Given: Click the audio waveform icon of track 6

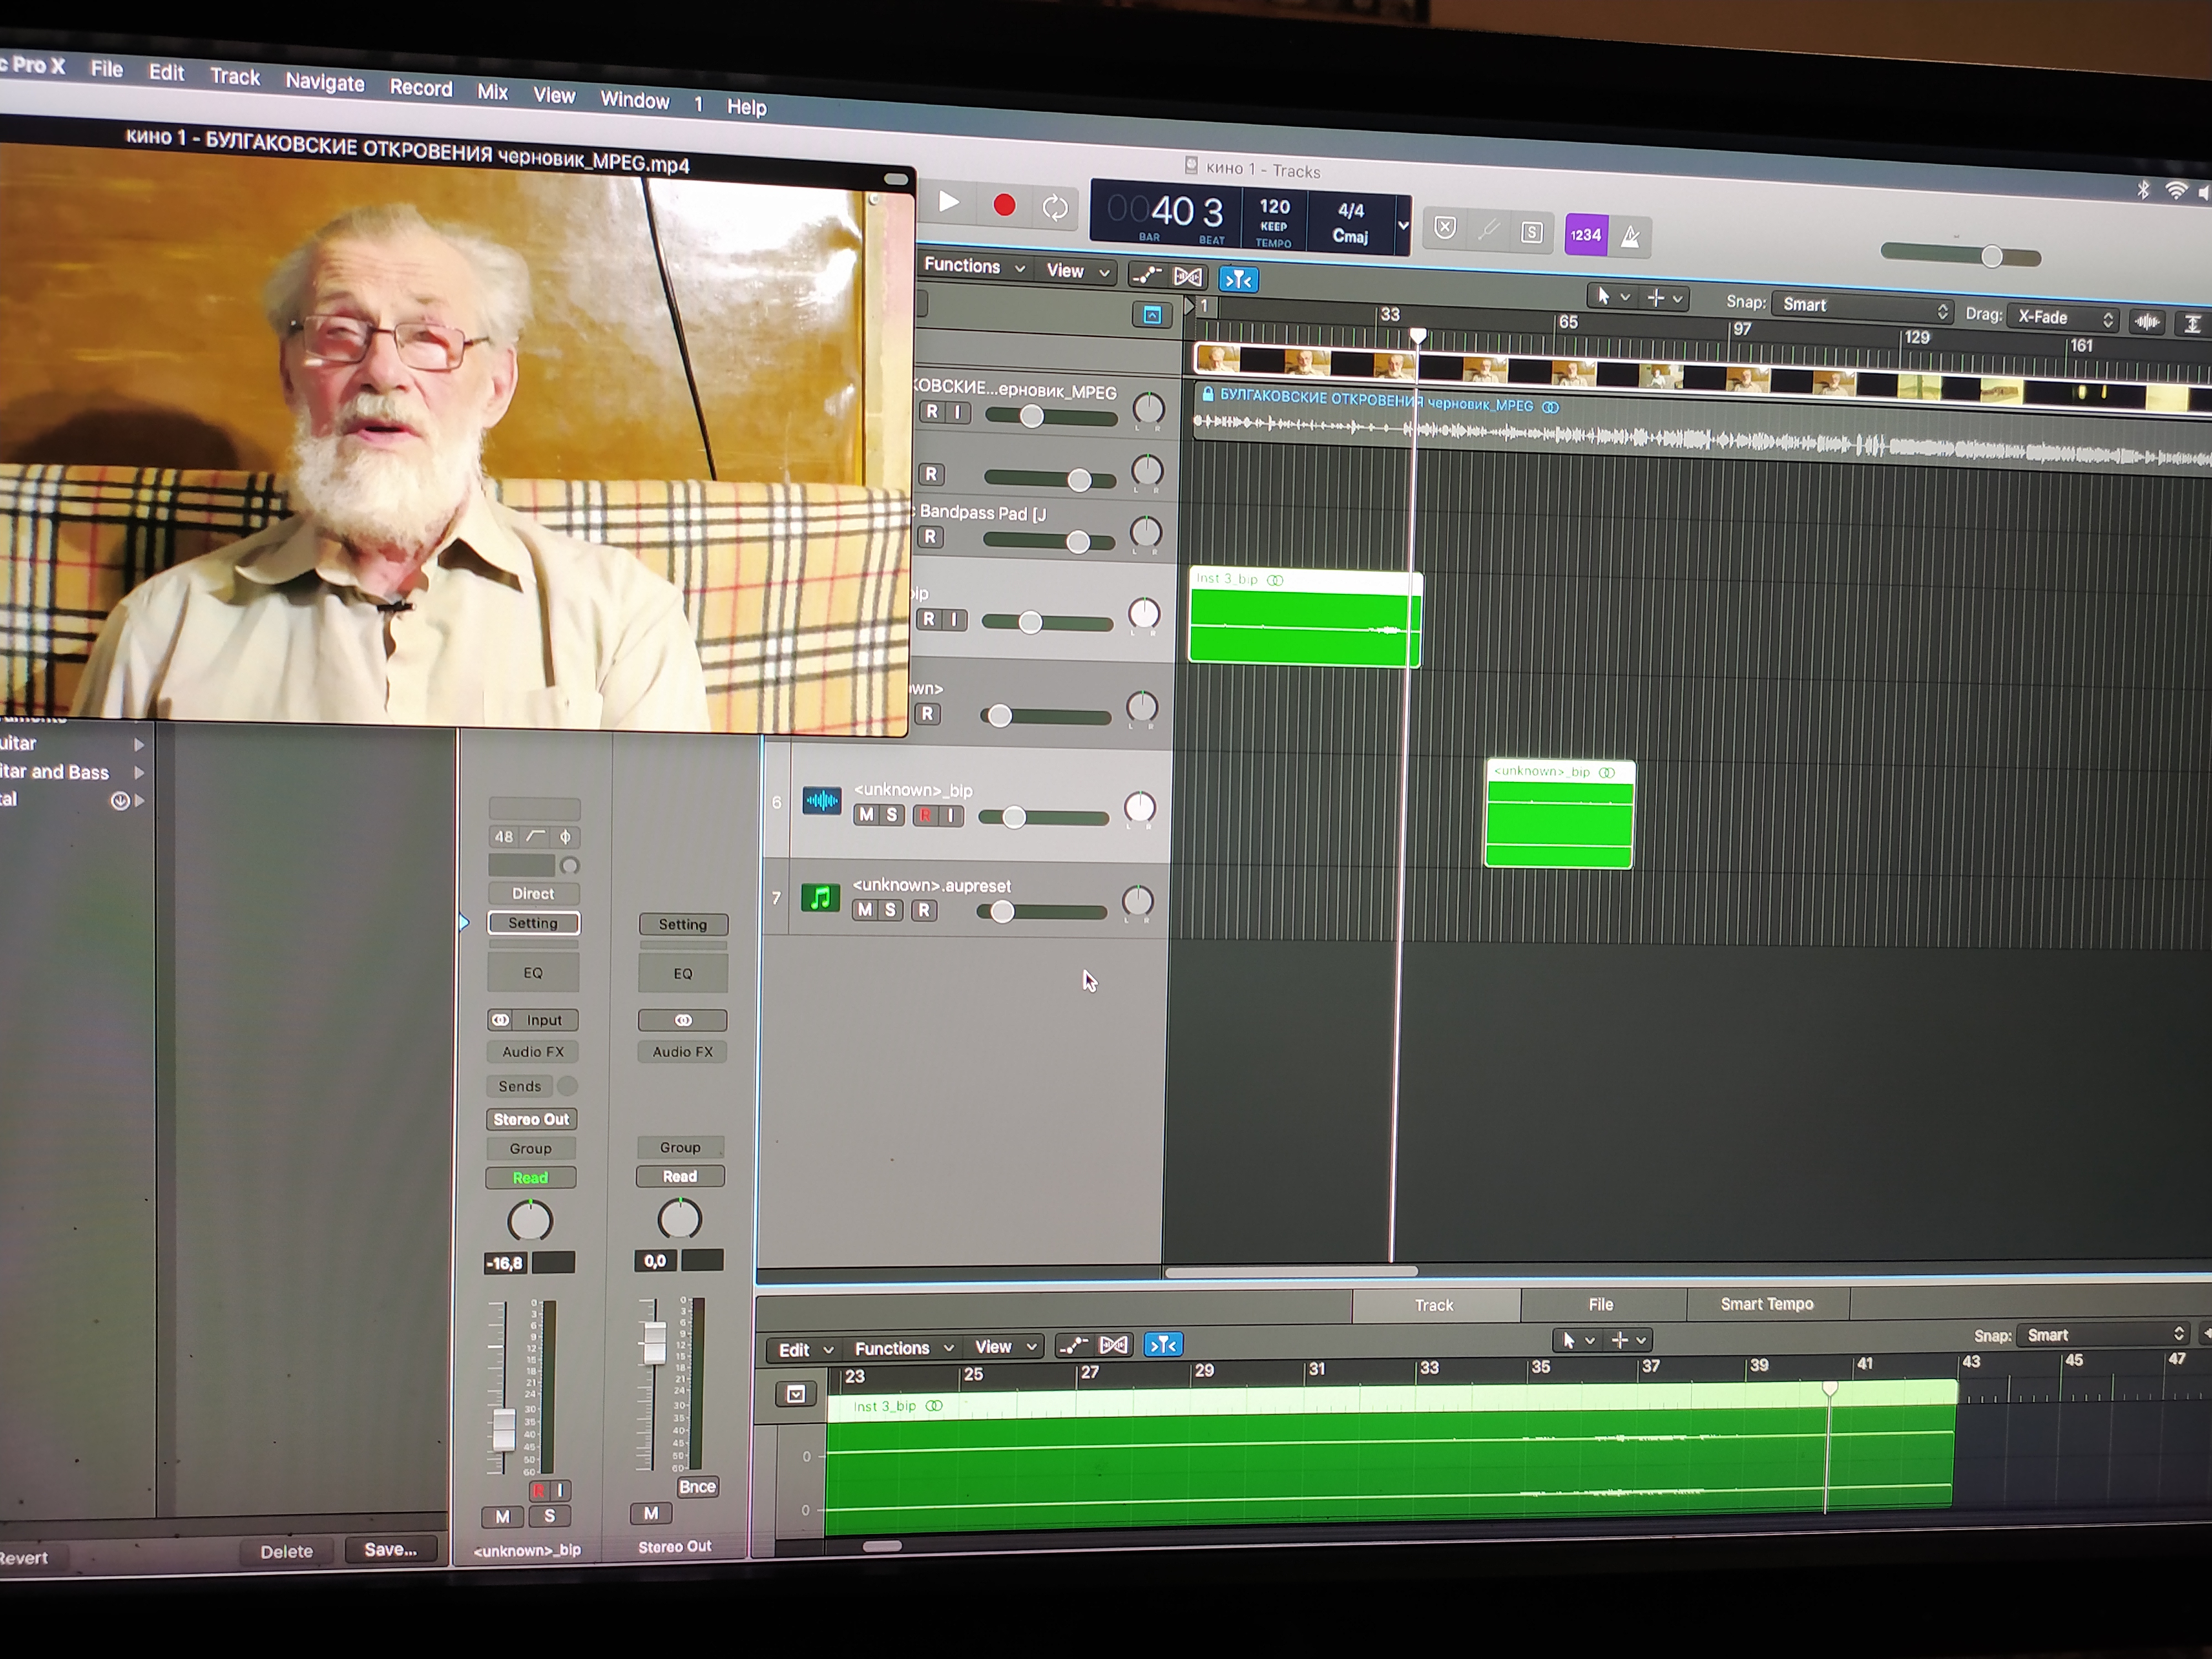Looking at the screenshot, I should click(x=821, y=801).
